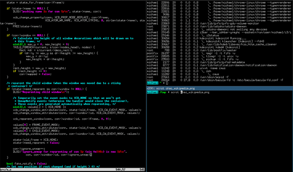Click the 'if (con->window == NULL) {' line
Screen dimensions: 293x172
27,35
